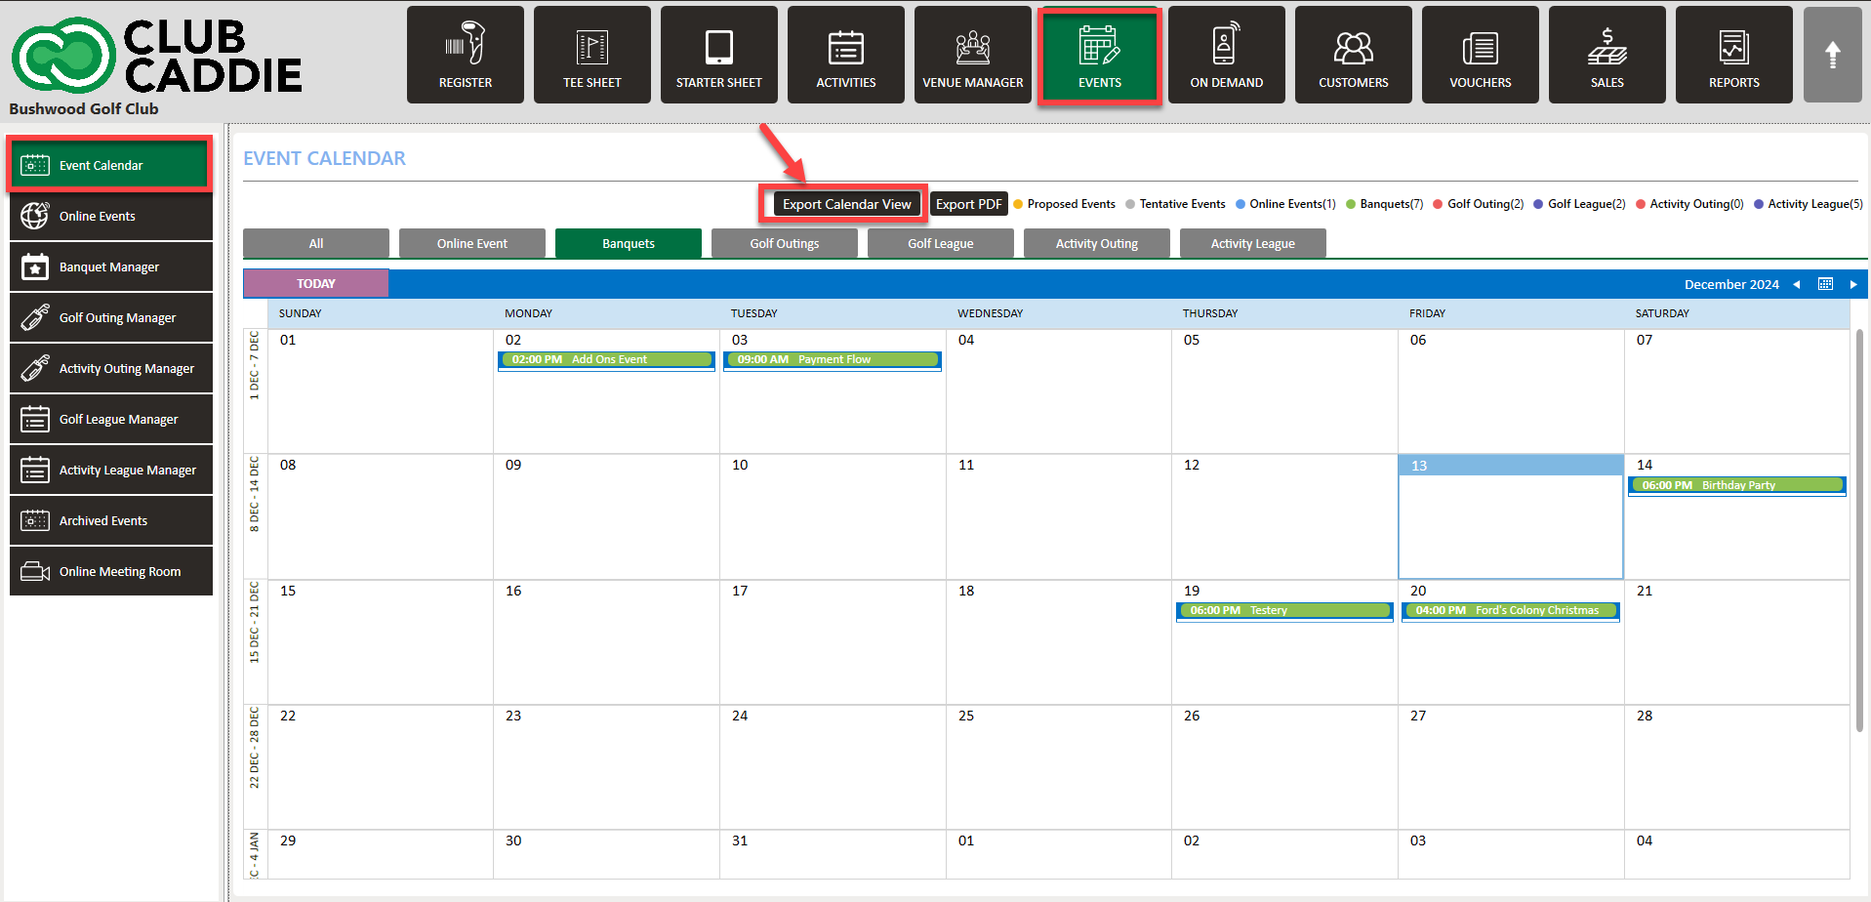Image resolution: width=1871 pixels, height=902 pixels.
Task: Select December 10 calendar cell
Action: click(833, 516)
